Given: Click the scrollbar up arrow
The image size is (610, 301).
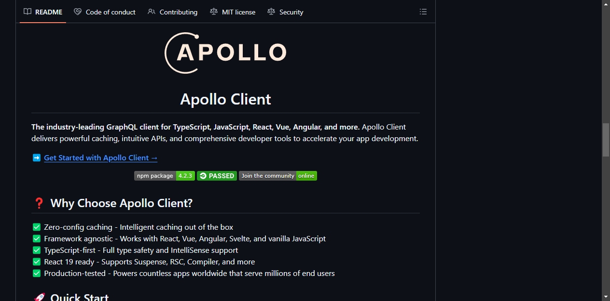Looking at the screenshot, I should click(x=606, y=4).
